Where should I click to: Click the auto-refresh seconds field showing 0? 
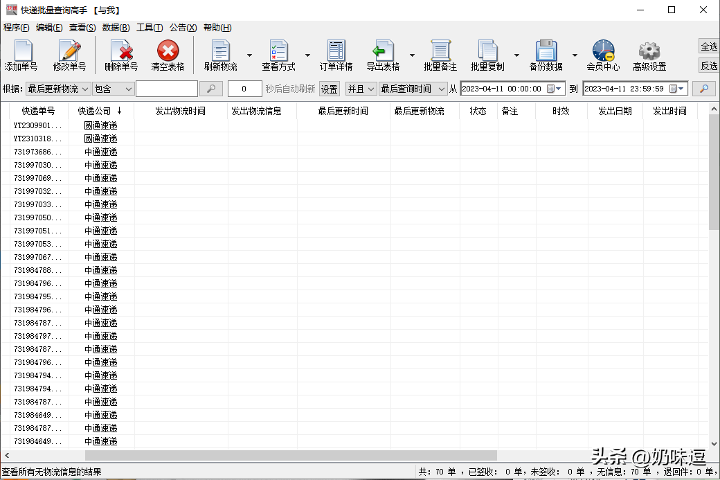(x=244, y=89)
